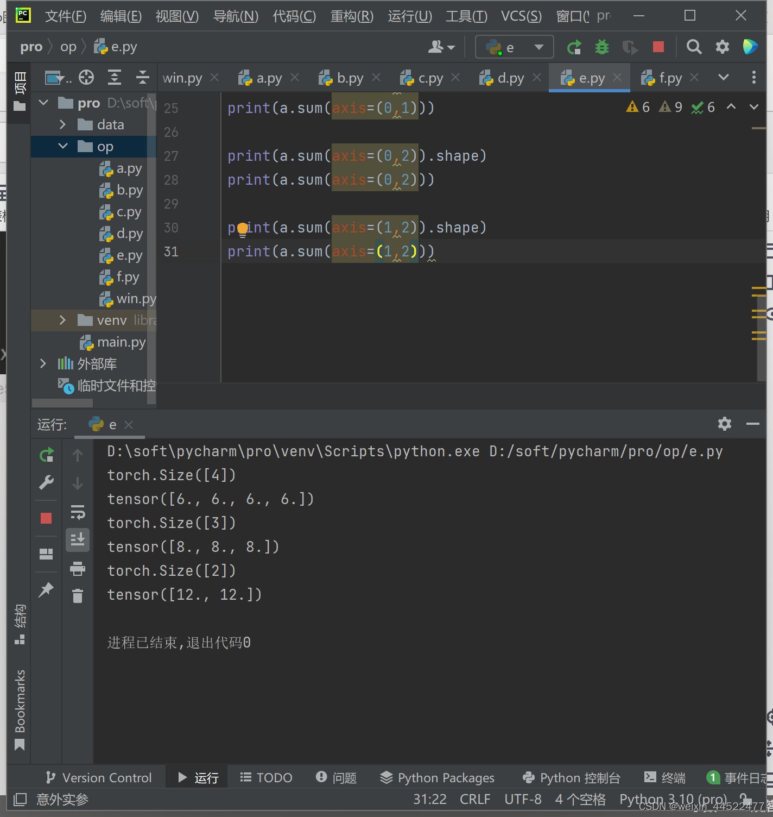Open the Version Control tool window
This screenshot has width=773, height=817.
pyautogui.click(x=99, y=777)
